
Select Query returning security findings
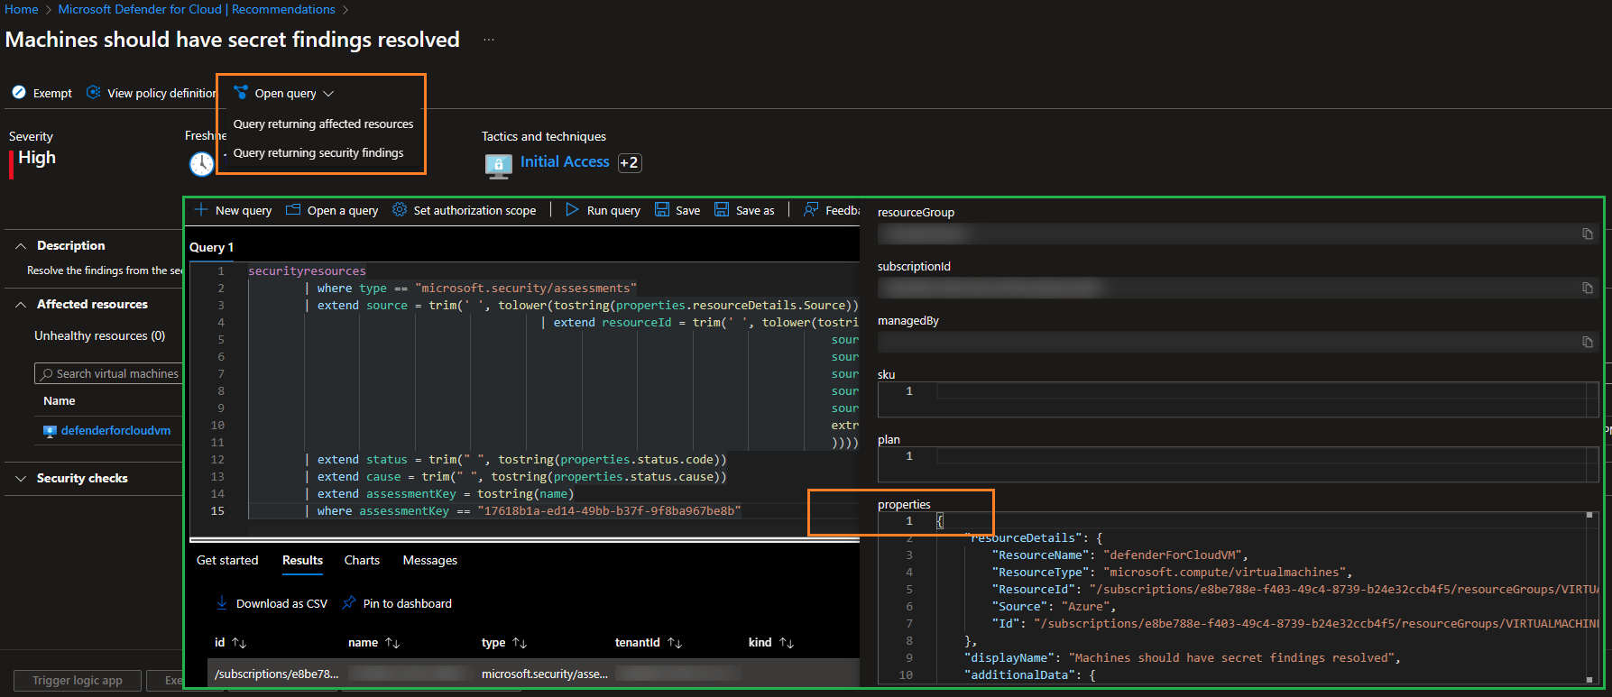tap(318, 153)
